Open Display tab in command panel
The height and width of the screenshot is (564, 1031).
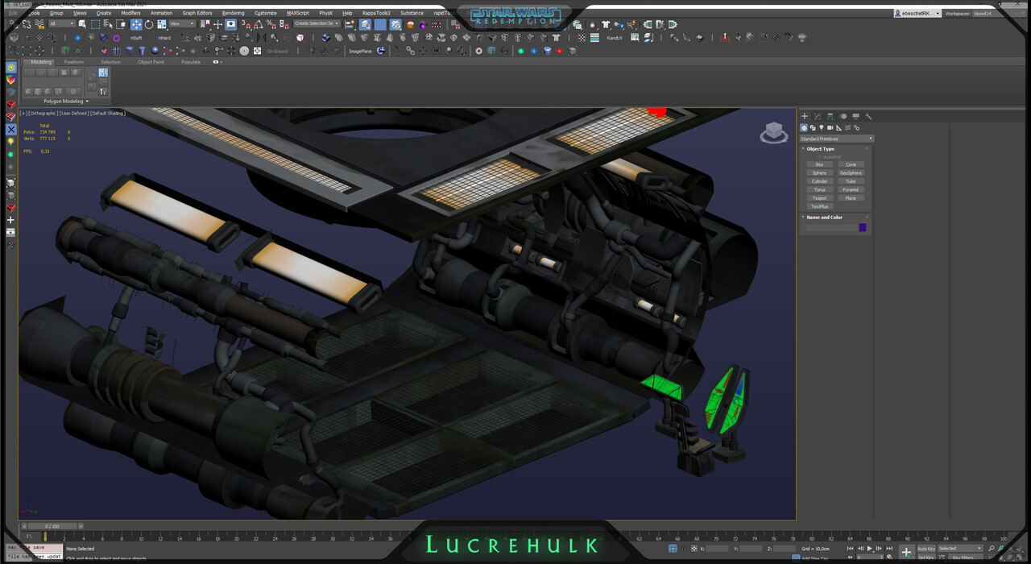pos(855,116)
